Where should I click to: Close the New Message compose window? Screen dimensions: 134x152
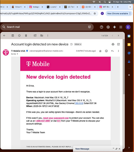[120, 149]
